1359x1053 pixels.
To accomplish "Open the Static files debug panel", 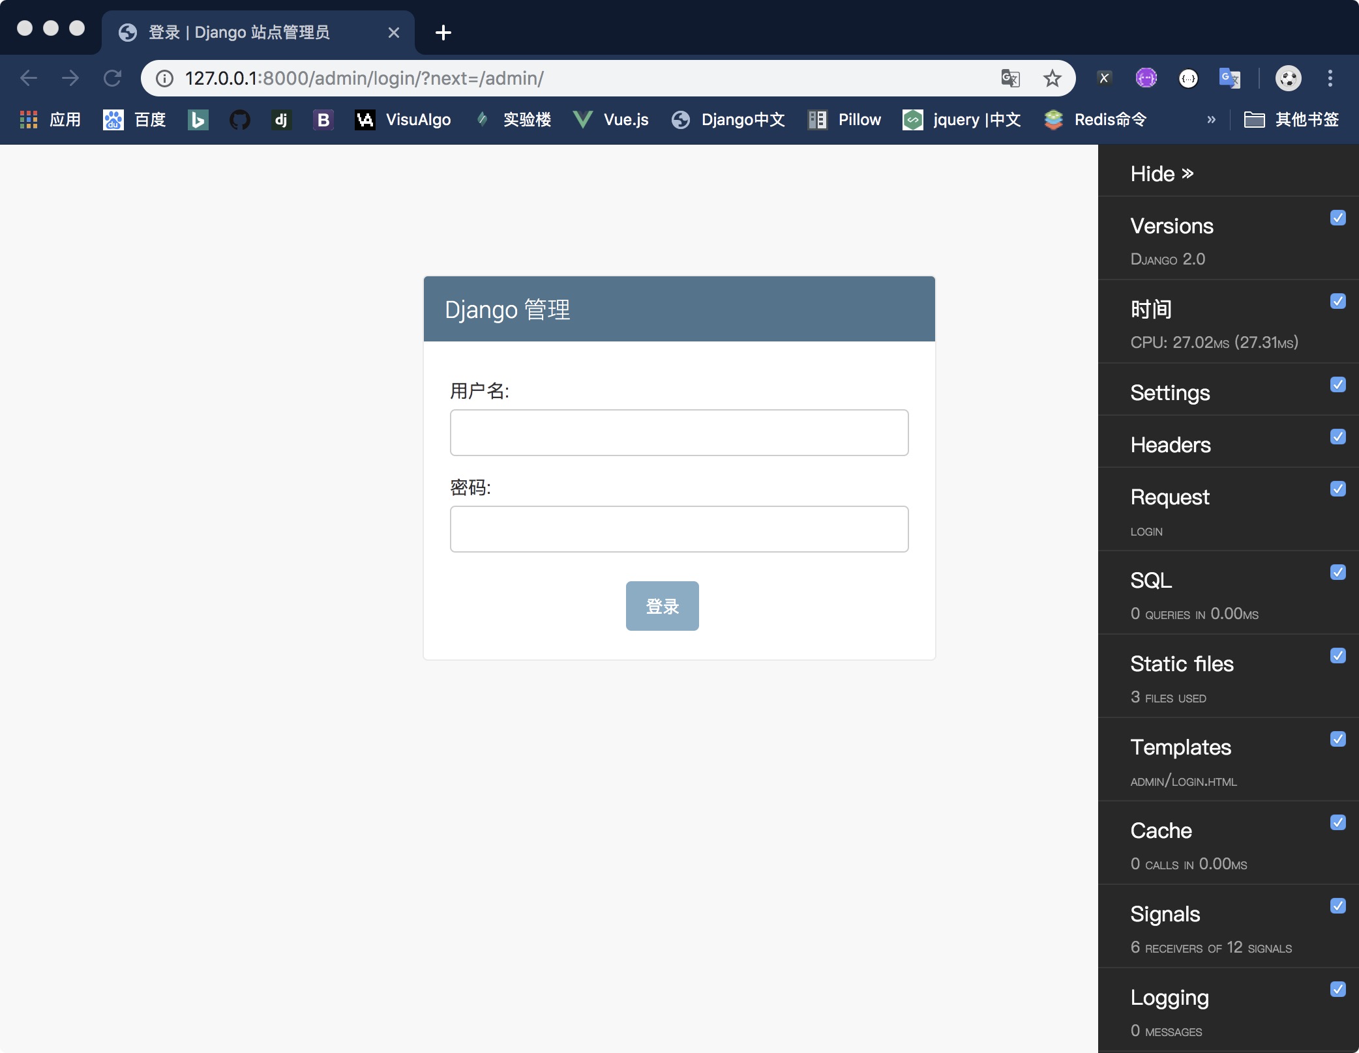I will point(1182,664).
